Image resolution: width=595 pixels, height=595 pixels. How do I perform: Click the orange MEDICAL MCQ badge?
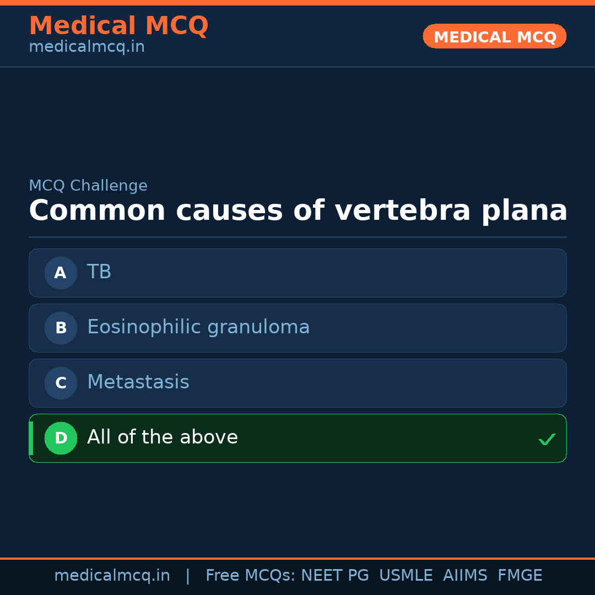(495, 37)
